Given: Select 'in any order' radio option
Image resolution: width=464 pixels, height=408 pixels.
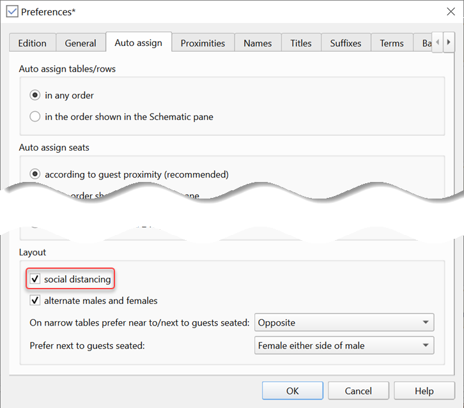Looking at the screenshot, I should pos(35,95).
